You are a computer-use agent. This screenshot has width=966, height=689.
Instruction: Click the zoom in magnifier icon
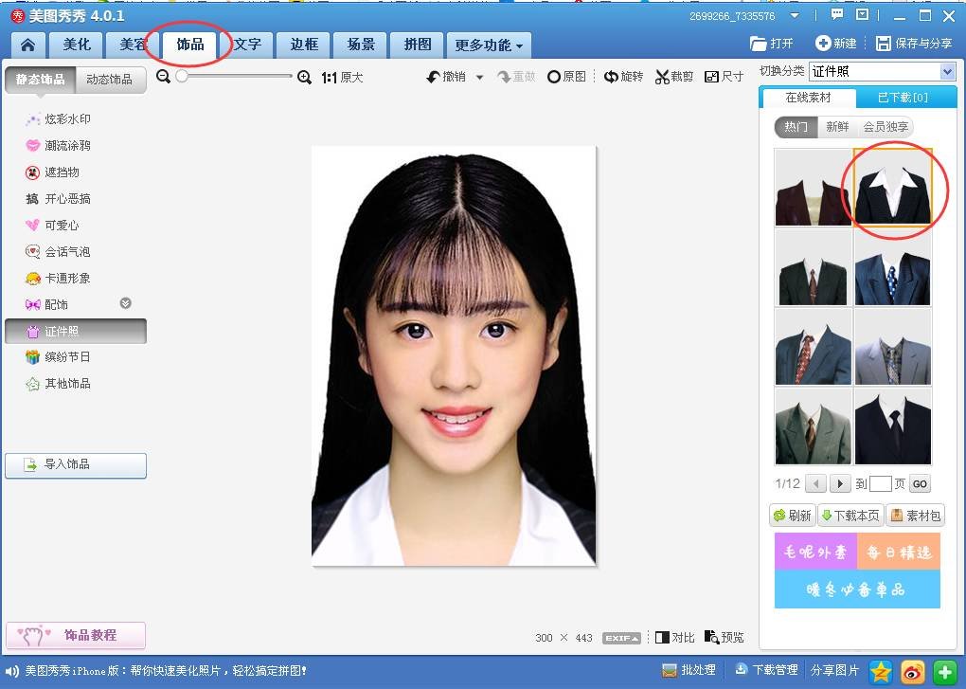point(304,77)
